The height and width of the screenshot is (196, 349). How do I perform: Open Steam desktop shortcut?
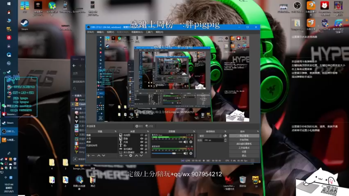click(x=24, y=25)
